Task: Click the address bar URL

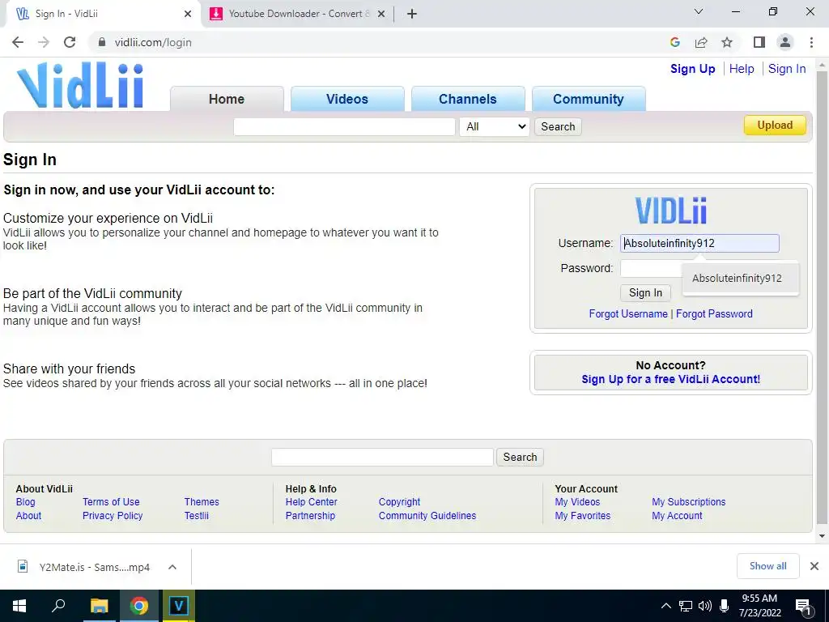Action: pyautogui.click(x=153, y=42)
